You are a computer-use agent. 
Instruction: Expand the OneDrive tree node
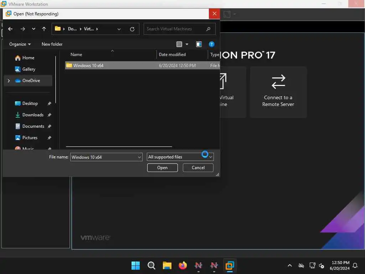click(9, 81)
